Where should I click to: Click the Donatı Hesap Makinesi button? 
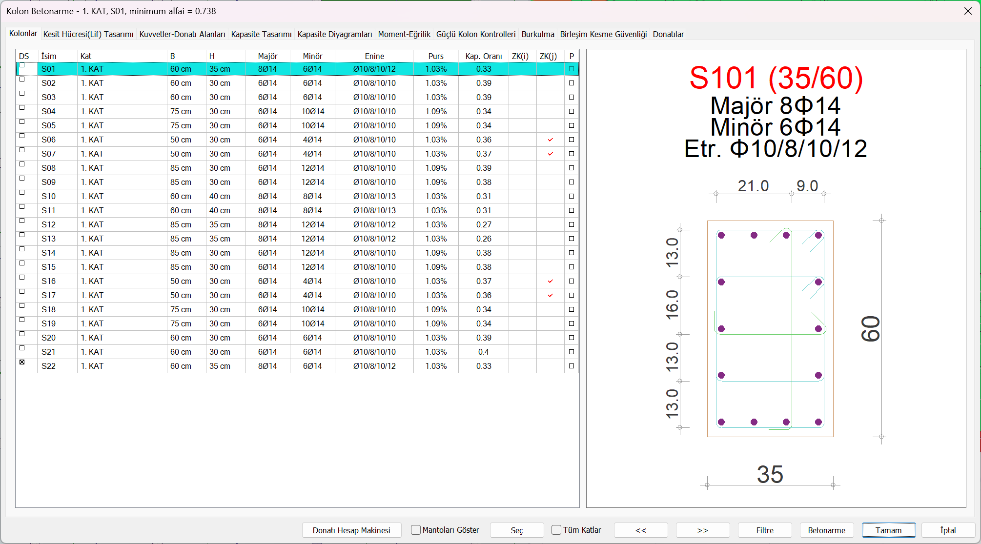tap(351, 530)
